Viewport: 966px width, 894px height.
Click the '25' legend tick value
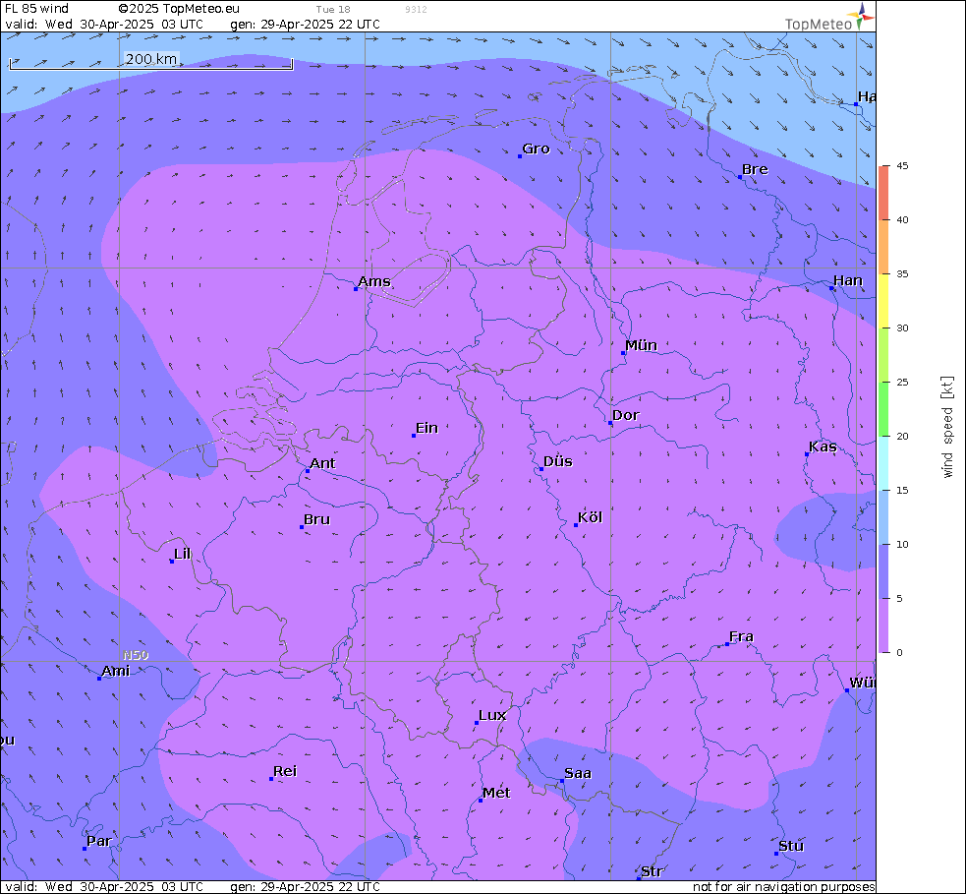902,383
